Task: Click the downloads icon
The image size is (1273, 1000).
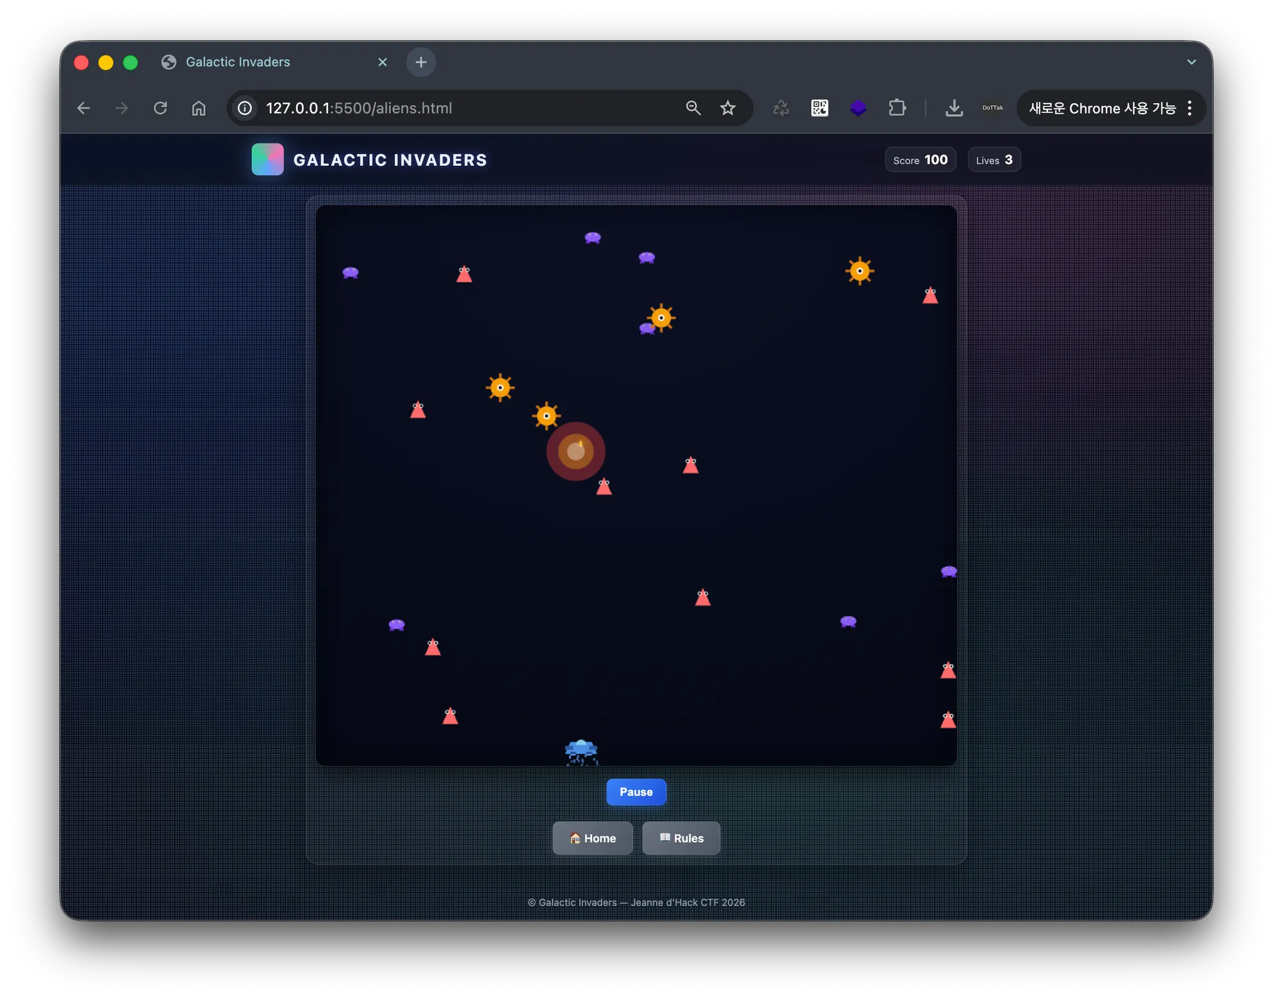Action: click(x=954, y=108)
